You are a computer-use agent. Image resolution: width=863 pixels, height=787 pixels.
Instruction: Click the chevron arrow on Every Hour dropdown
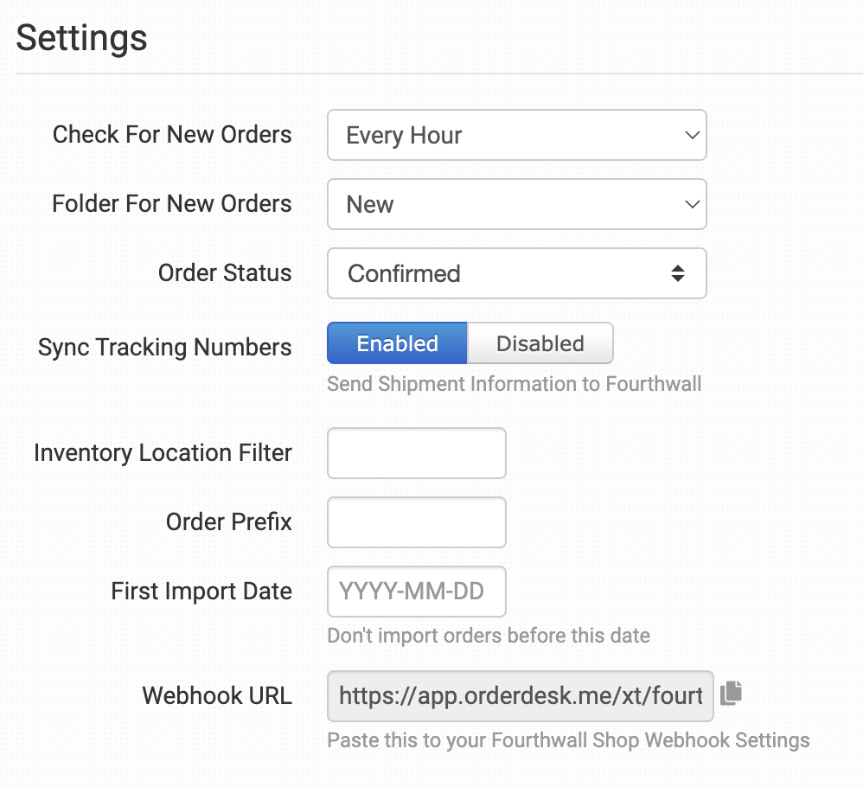tap(692, 136)
